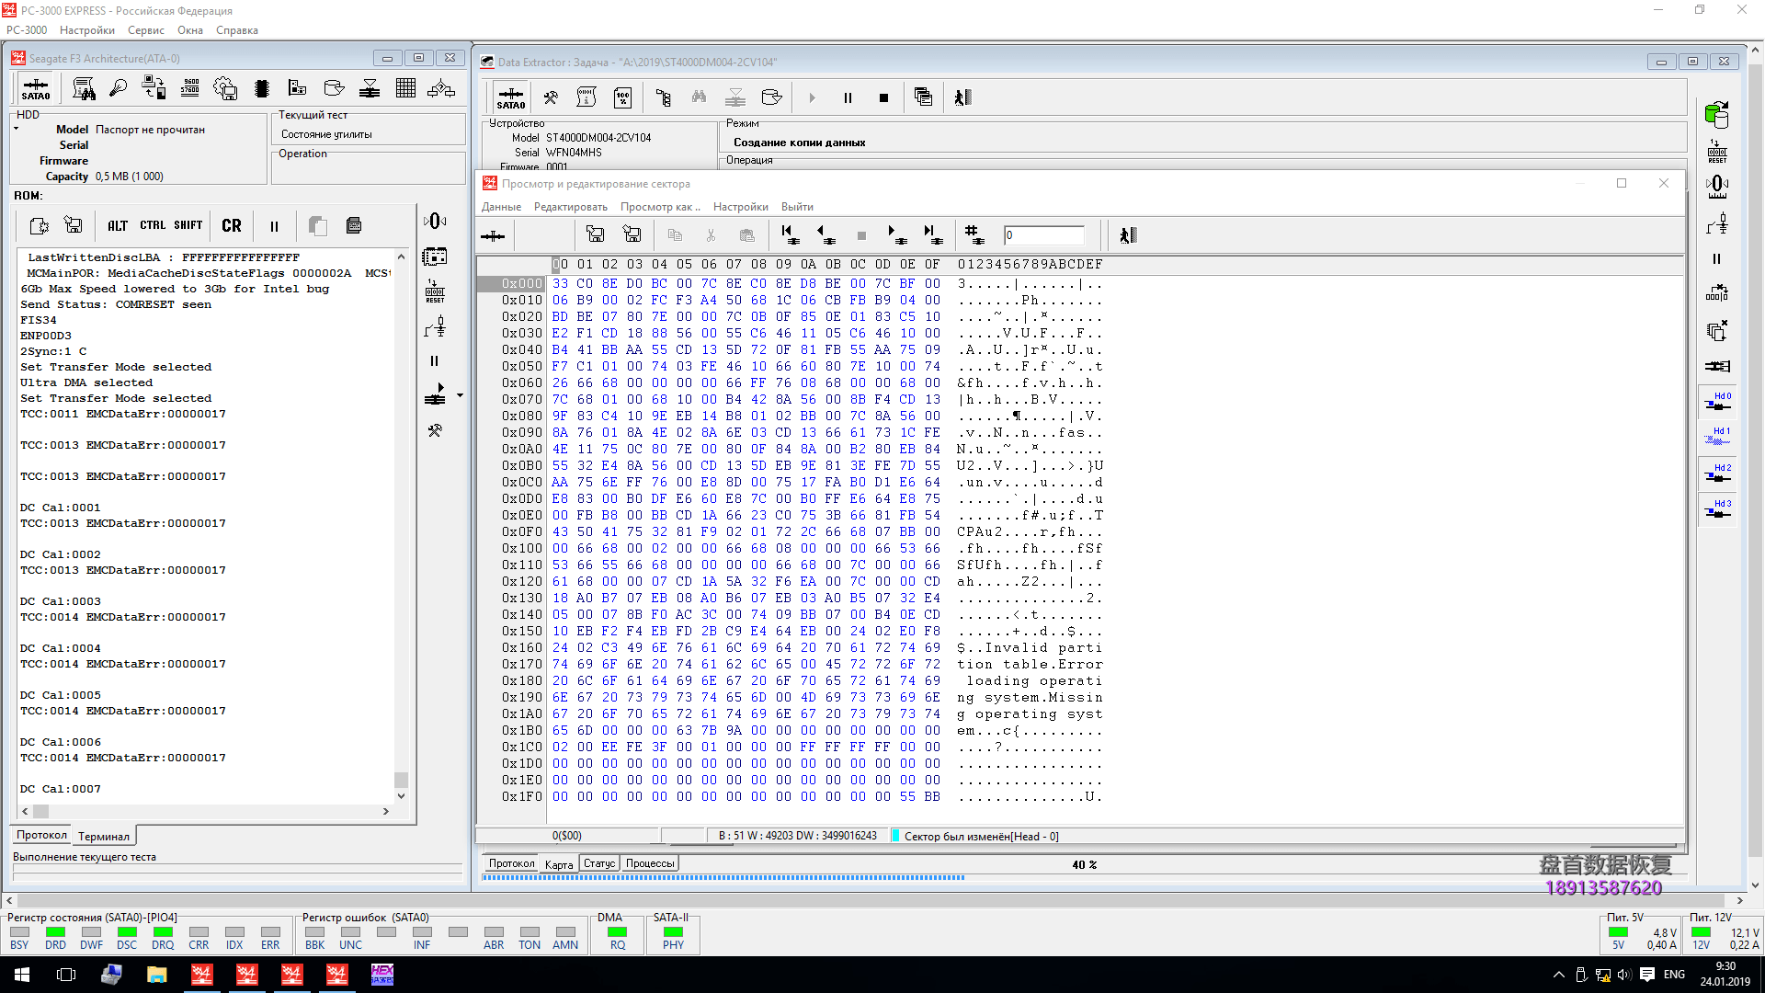Switch to the Терминал tab
Screen dimensions: 1765x993
[x=104, y=836]
